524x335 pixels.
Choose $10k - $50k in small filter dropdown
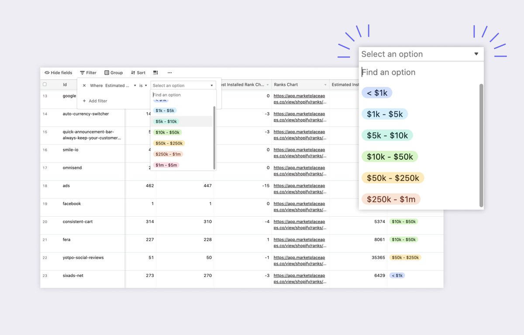pos(168,132)
